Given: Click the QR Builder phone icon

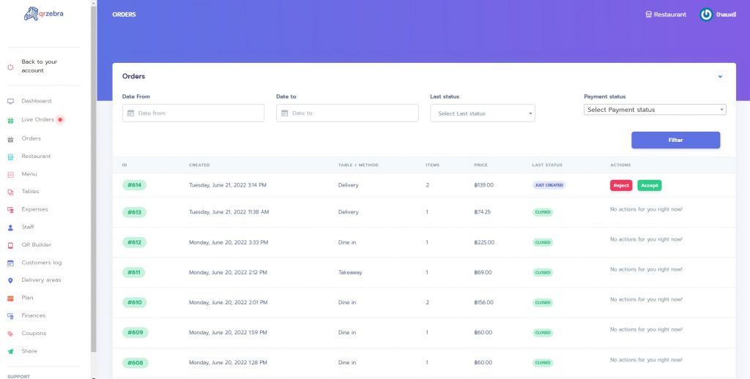Looking at the screenshot, I should (x=10, y=245).
